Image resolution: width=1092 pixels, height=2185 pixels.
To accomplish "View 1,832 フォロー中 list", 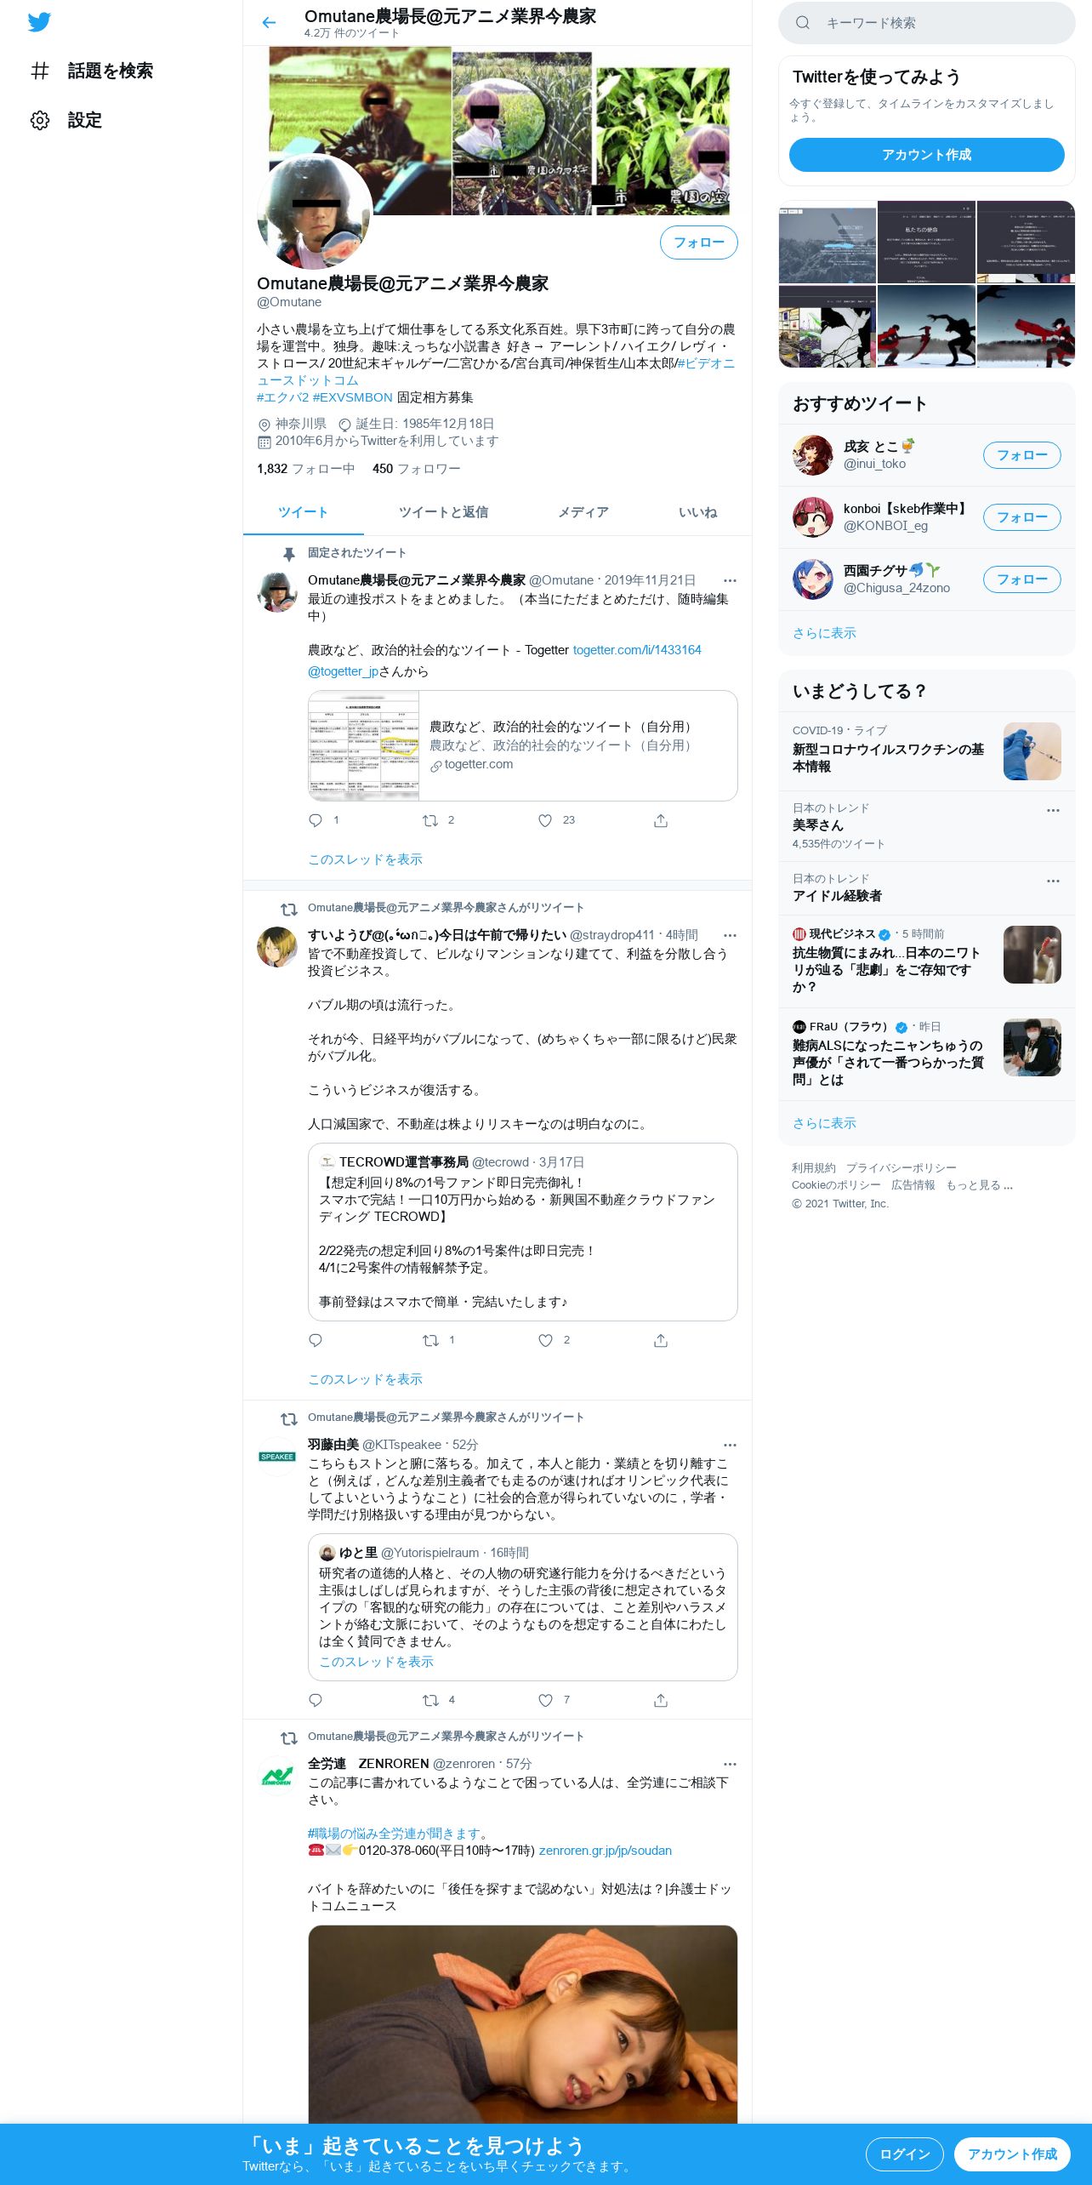I will click(305, 469).
